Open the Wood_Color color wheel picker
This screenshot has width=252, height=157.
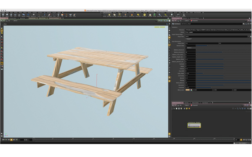click(x=191, y=90)
